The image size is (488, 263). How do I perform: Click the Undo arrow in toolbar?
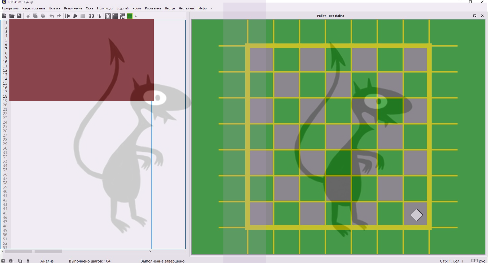tap(52, 16)
